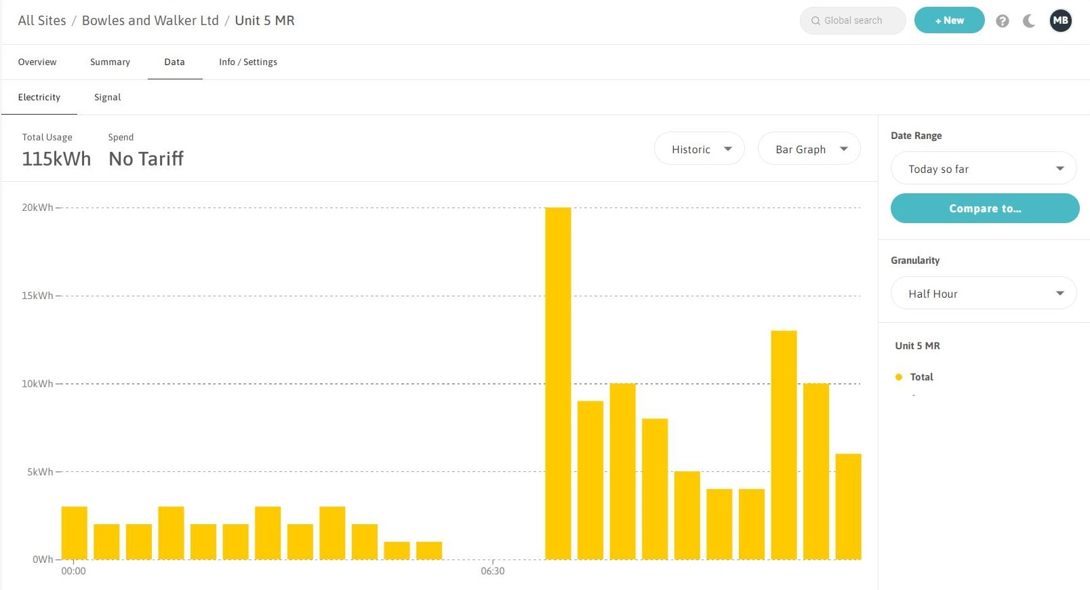Click the No Tariff spend value

pos(146,159)
